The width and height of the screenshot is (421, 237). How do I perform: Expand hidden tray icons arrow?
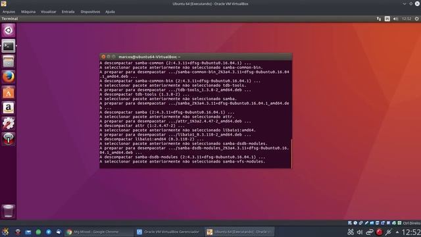(x=397, y=232)
